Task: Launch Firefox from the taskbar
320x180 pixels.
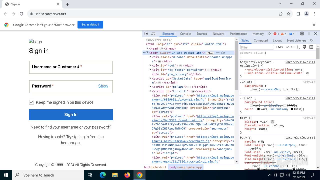Action: pyautogui.click(x=127, y=175)
